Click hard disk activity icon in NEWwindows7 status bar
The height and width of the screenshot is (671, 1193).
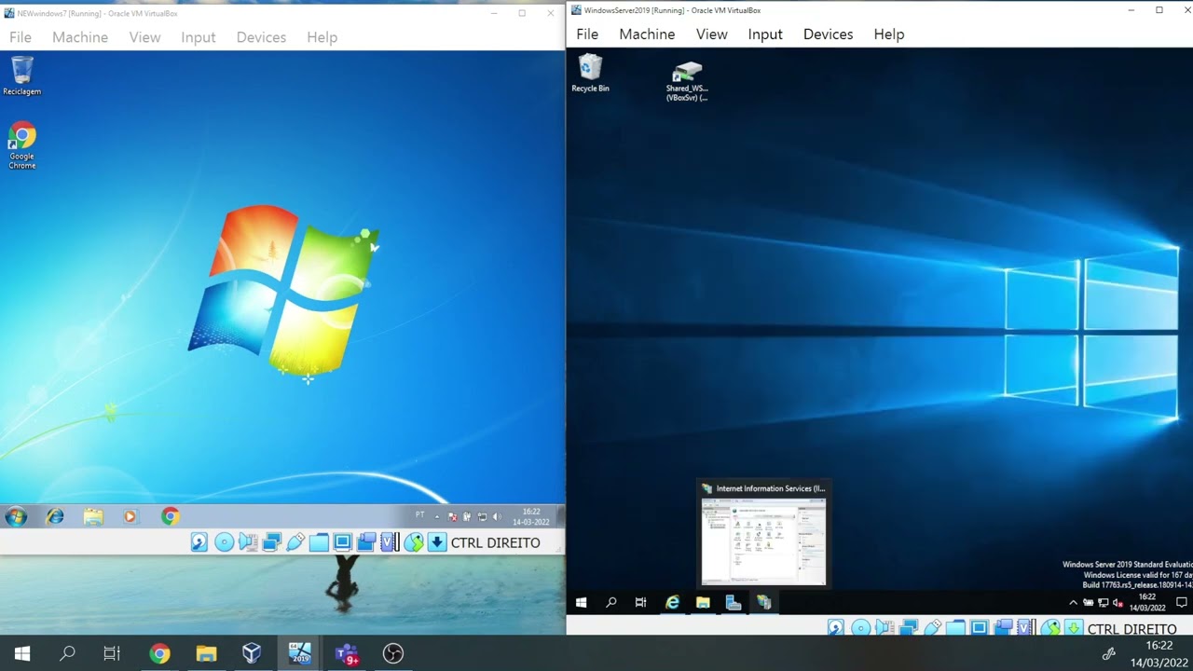click(x=199, y=542)
